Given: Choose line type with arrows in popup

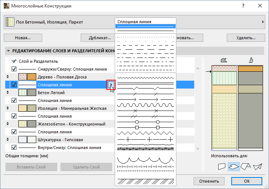Looking at the screenshot, I should click(x=145, y=99).
